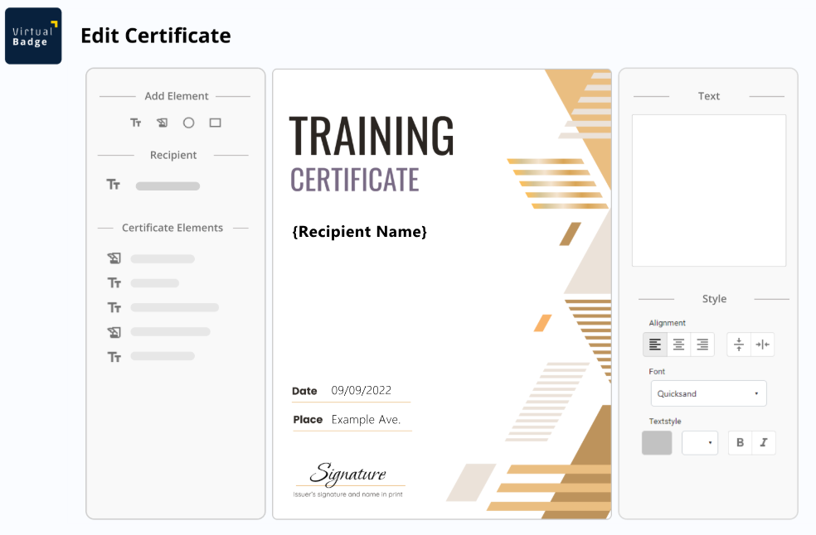Click inside the Text input box
Viewport: 816px width, 535px height.
(x=708, y=190)
